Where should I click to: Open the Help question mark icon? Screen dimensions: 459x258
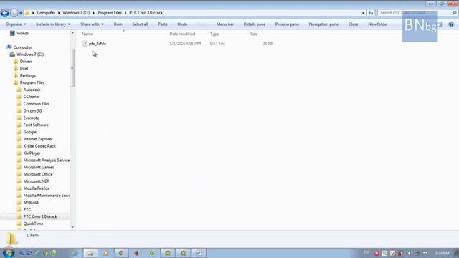[451, 24]
